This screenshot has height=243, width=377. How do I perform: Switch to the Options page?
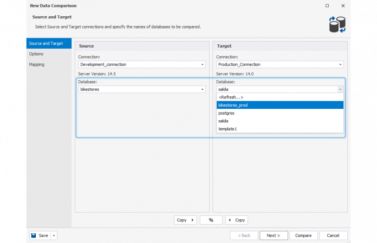[36, 54]
